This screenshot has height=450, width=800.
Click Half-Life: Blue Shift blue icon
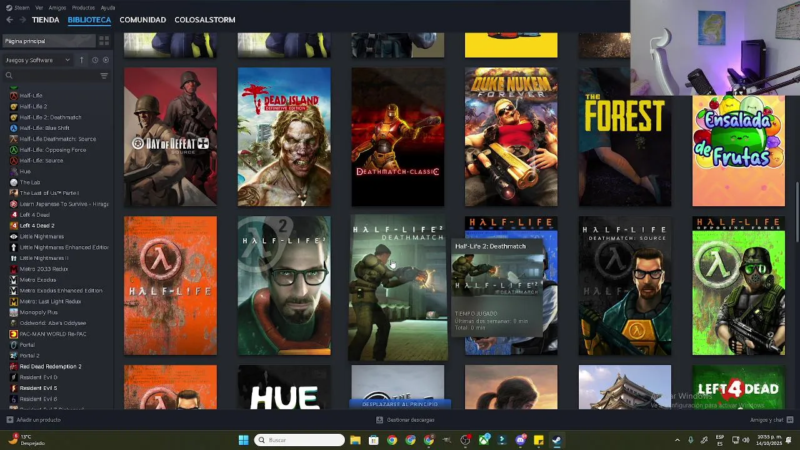(14, 128)
